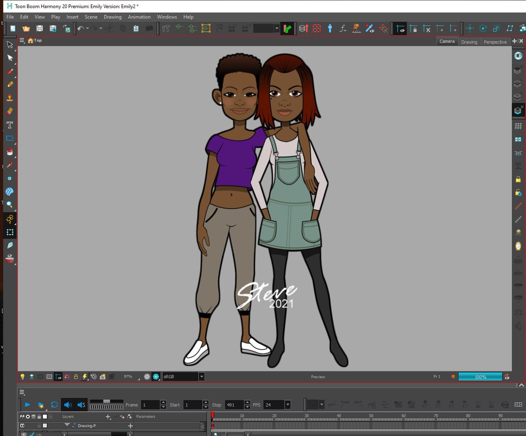
Task: Open the Animation menu
Action: [x=139, y=17]
